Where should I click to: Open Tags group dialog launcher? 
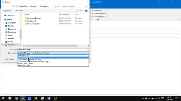[x=106, y=20]
